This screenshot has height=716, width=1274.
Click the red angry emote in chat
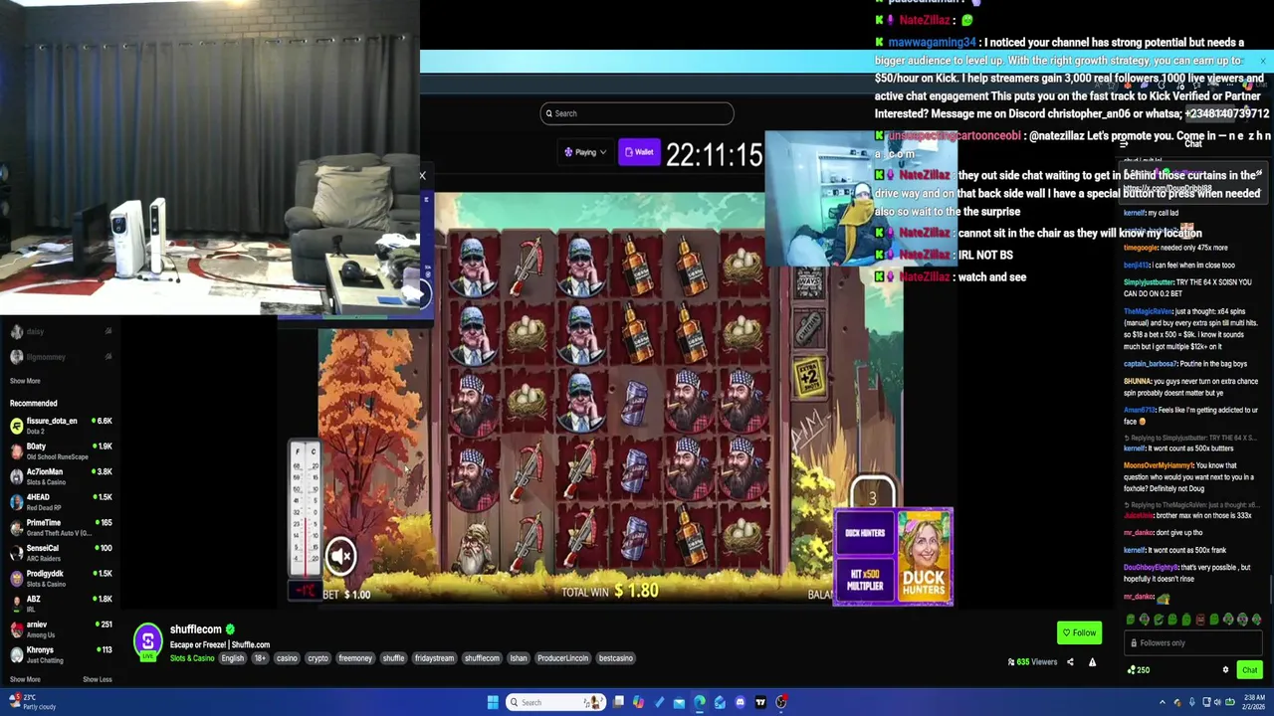point(1200,620)
